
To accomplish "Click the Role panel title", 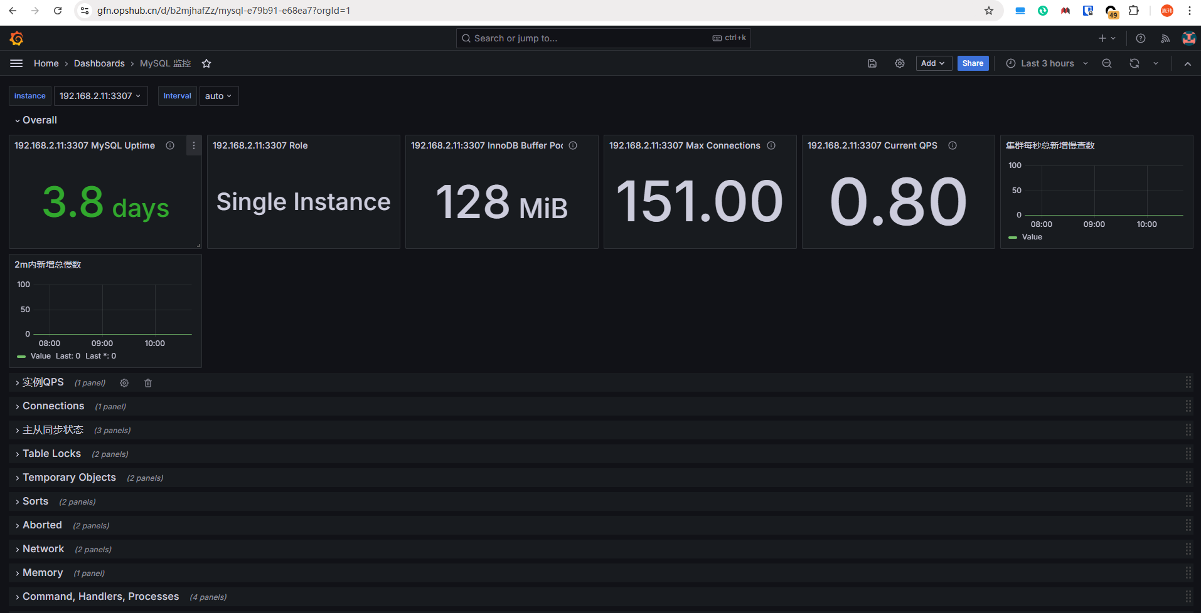I will coord(260,145).
